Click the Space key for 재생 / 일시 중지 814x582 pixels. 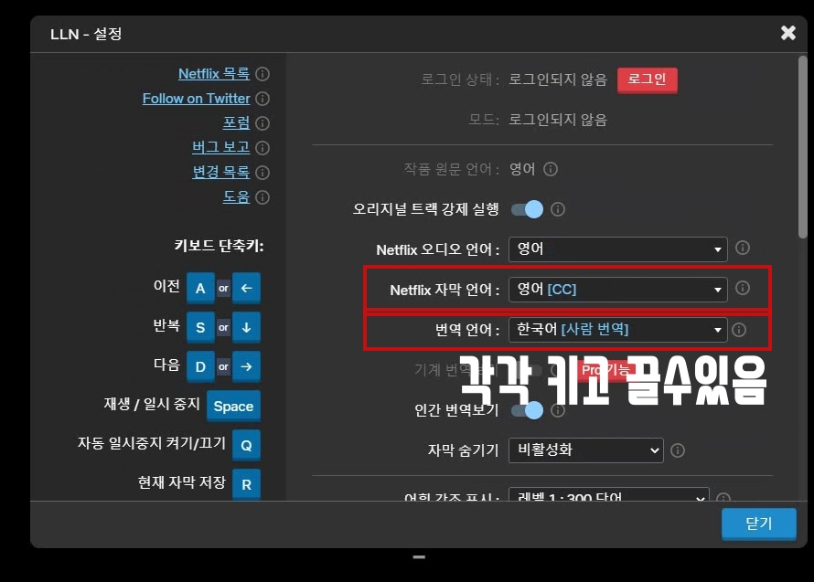click(x=233, y=407)
